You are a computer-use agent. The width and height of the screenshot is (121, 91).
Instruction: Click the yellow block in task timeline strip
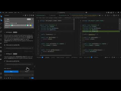(31, 25)
